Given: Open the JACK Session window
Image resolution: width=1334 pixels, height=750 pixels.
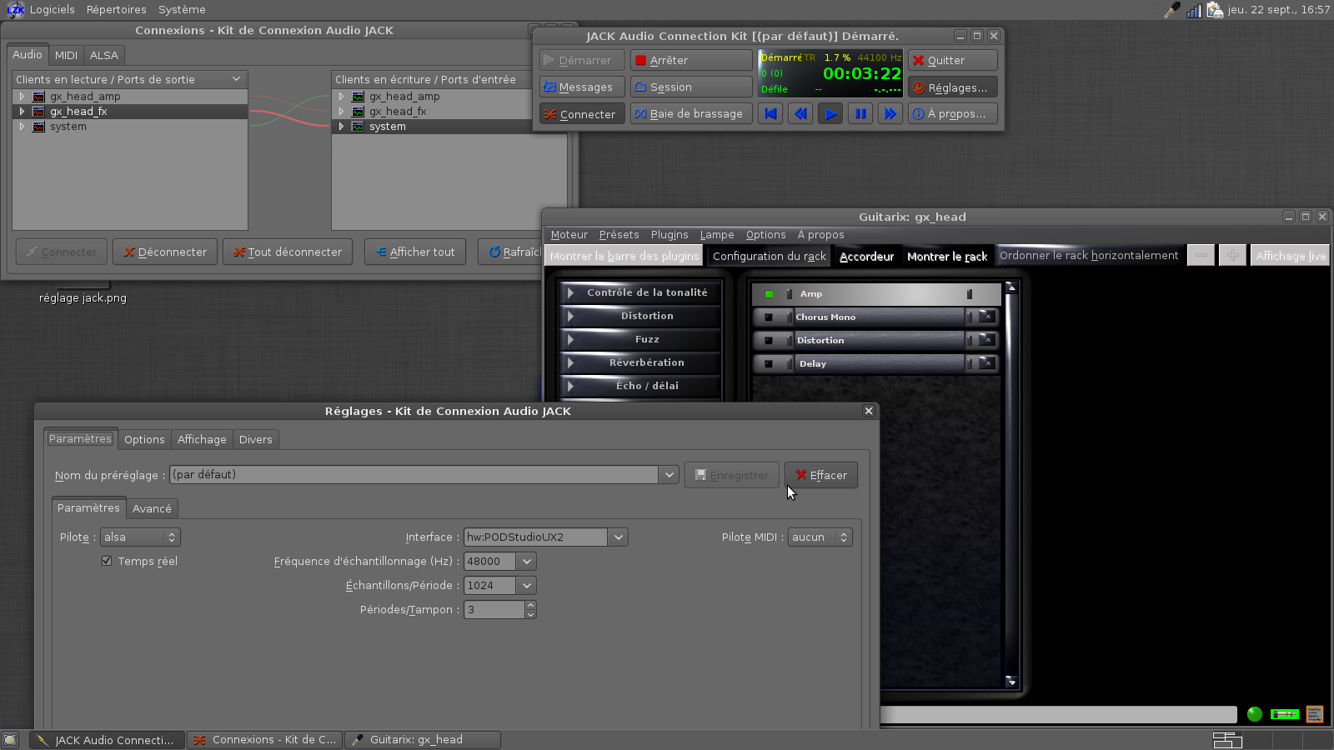Looking at the screenshot, I should coord(691,87).
